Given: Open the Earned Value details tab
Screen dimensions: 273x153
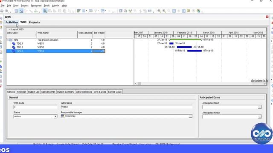Looking at the screenshot, I should pos(115,92).
